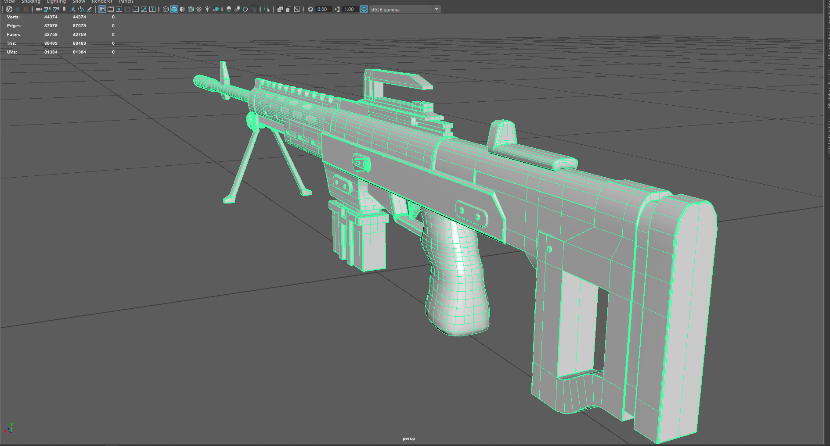This screenshot has height=446, width=830.
Task: Click the Gamma icon beside 1.00
Action: [337, 9]
